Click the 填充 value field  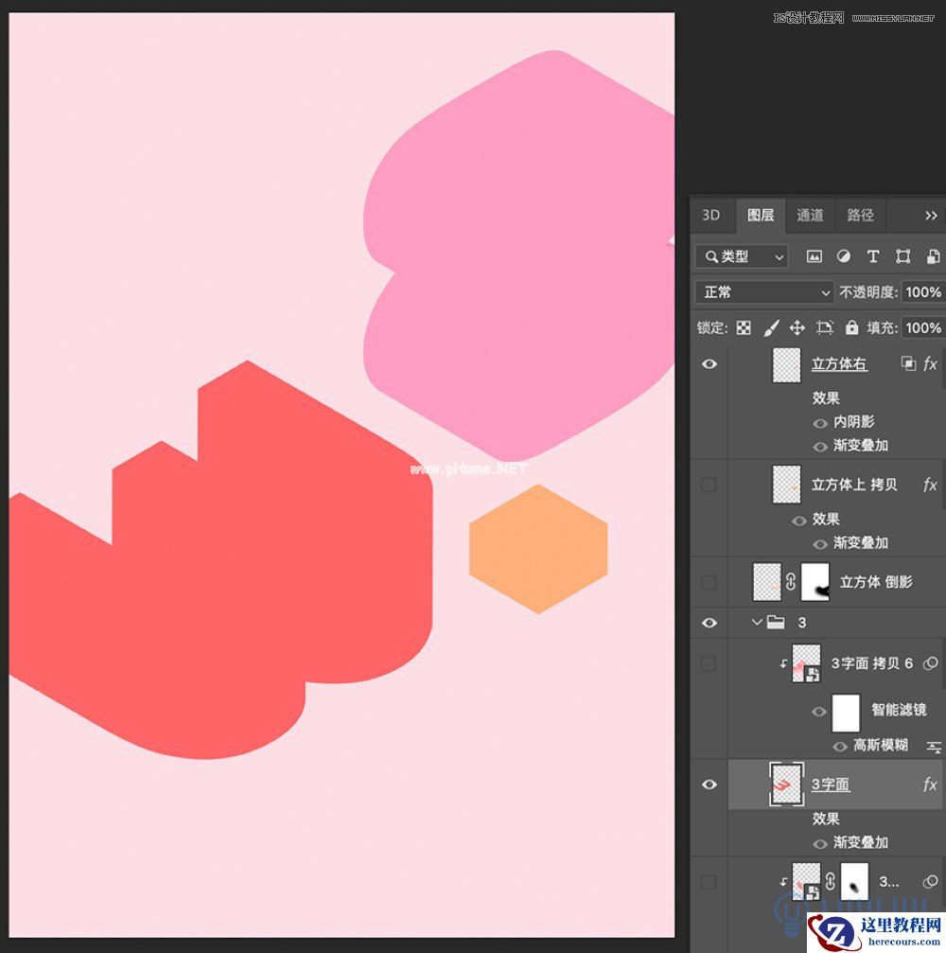click(x=923, y=328)
